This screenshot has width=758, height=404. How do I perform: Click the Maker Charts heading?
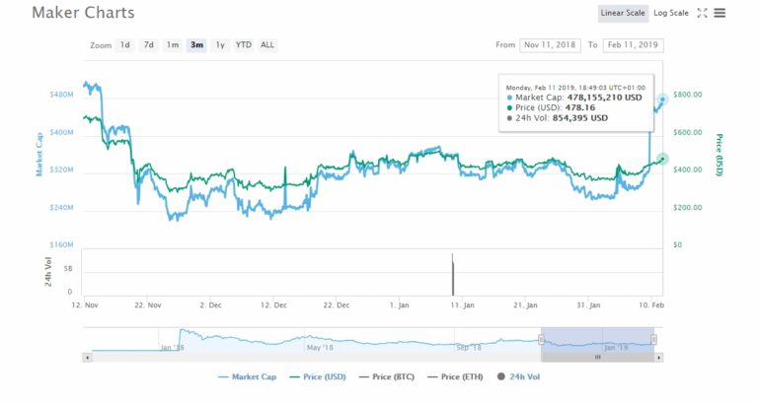[83, 13]
